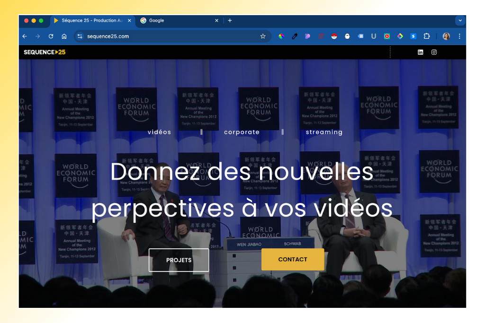This screenshot has height=323, width=485.
Task: Click the color wheel extension icon
Action: (x=281, y=36)
